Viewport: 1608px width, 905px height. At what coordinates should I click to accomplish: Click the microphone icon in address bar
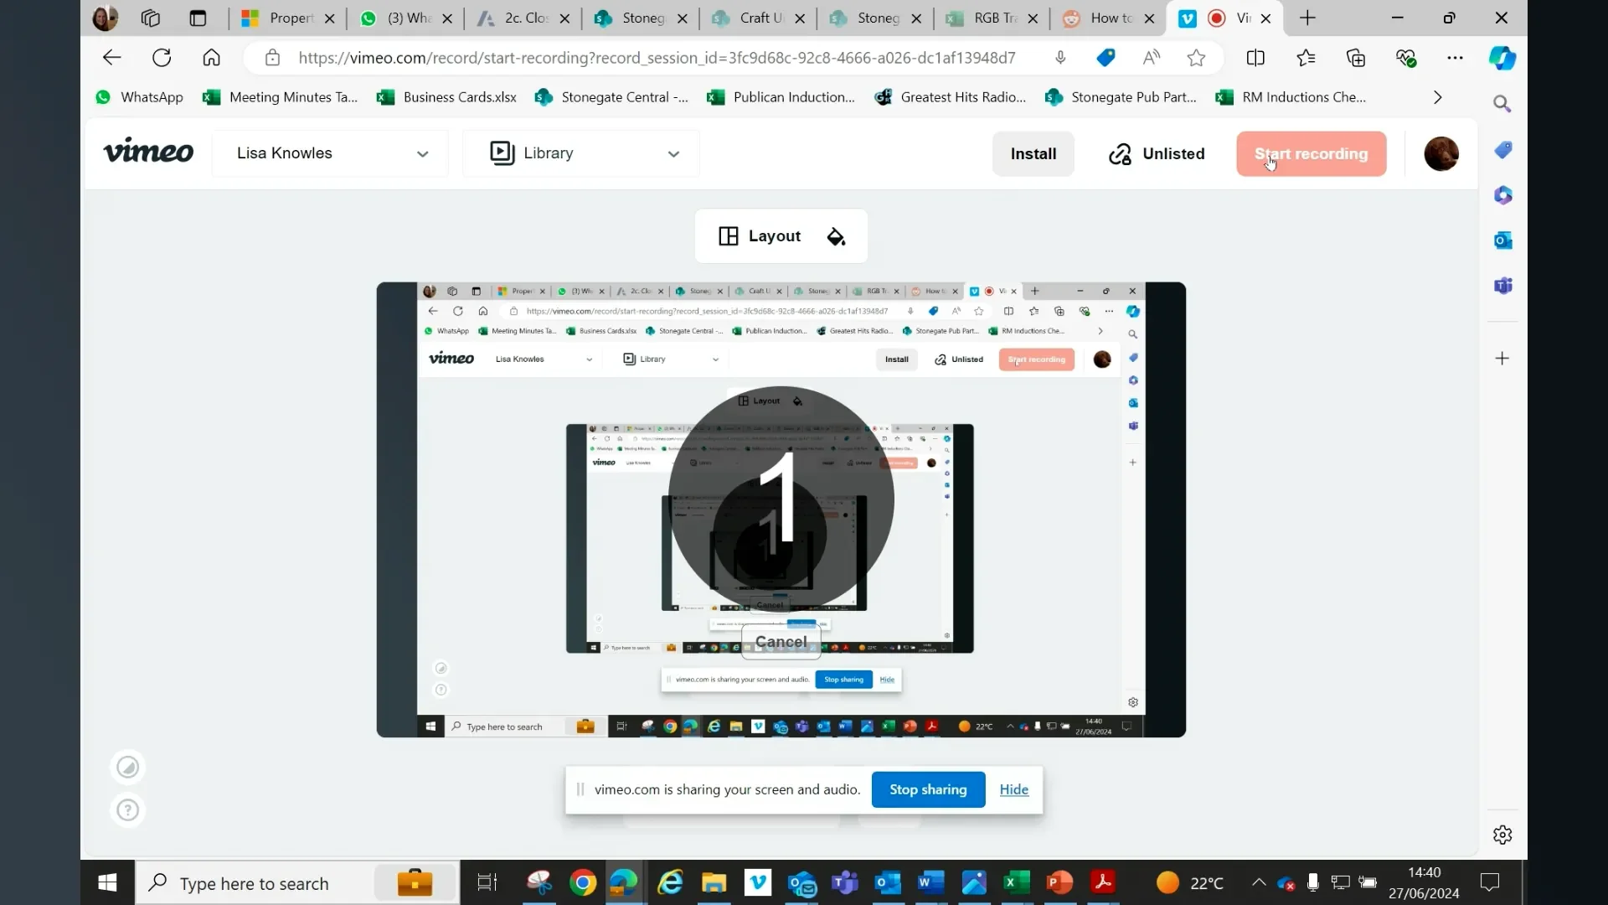click(1060, 58)
